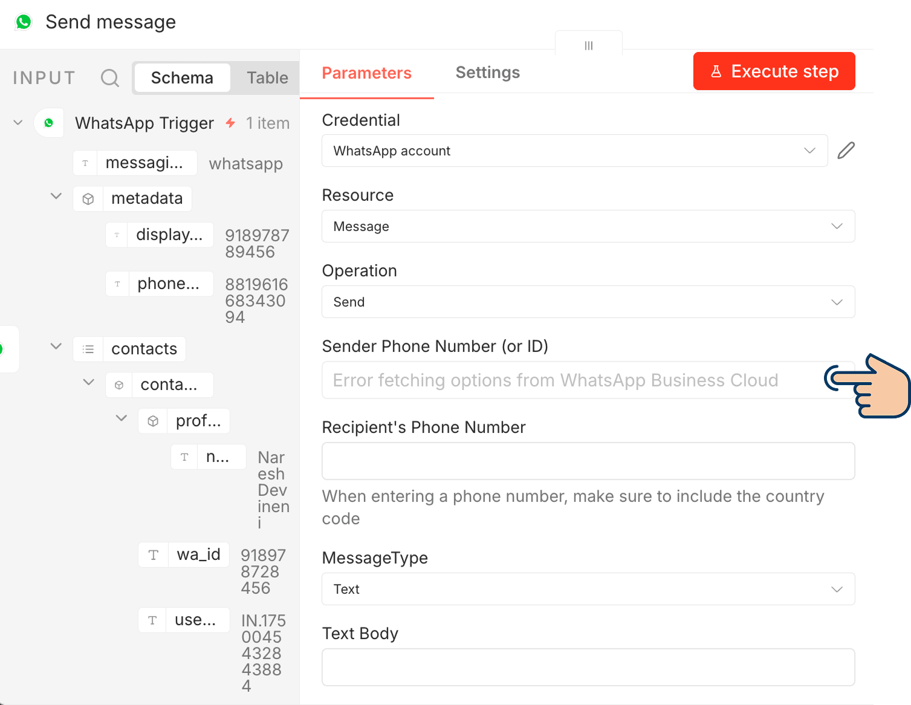The width and height of the screenshot is (911, 705).
Task: Click the text type icon beside phone...
Action: coord(117,284)
